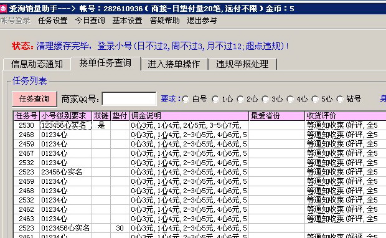Switch to the 进入接单操作 tab
Screen dimensions: 386x238
click(x=174, y=64)
